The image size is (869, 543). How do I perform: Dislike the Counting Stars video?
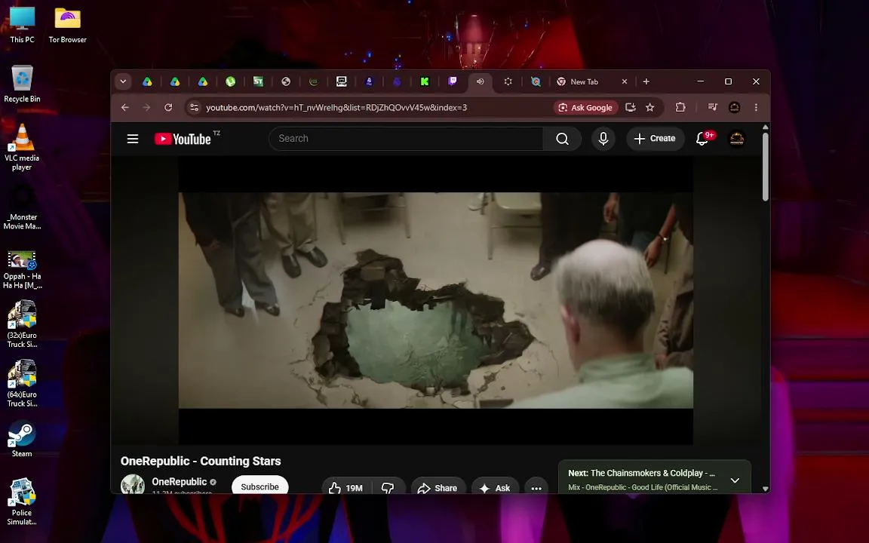point(388,488)
